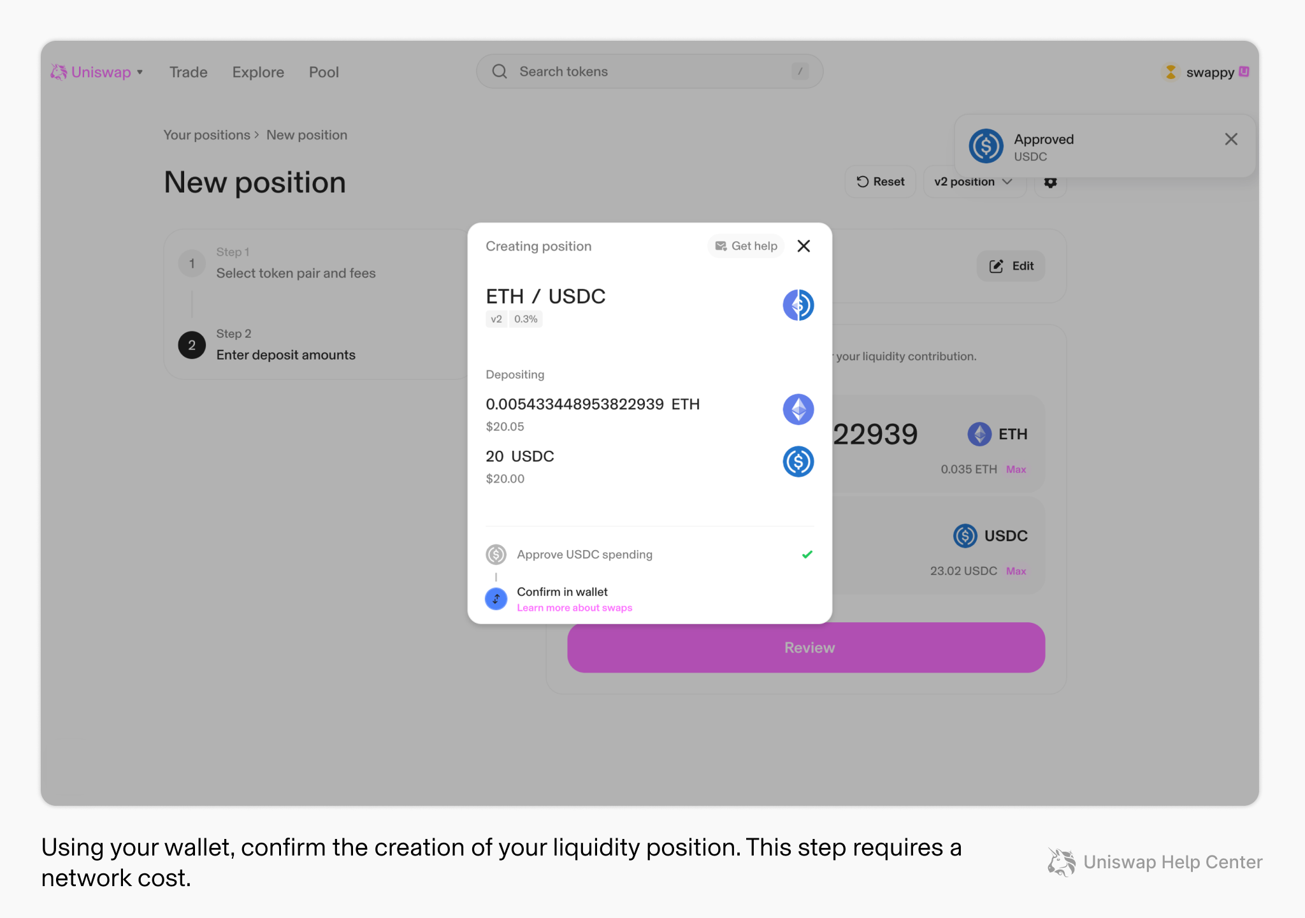1305x918 pixels.
Task: Click the ETH/USDC pair token icon
Action: click(798, 305)
